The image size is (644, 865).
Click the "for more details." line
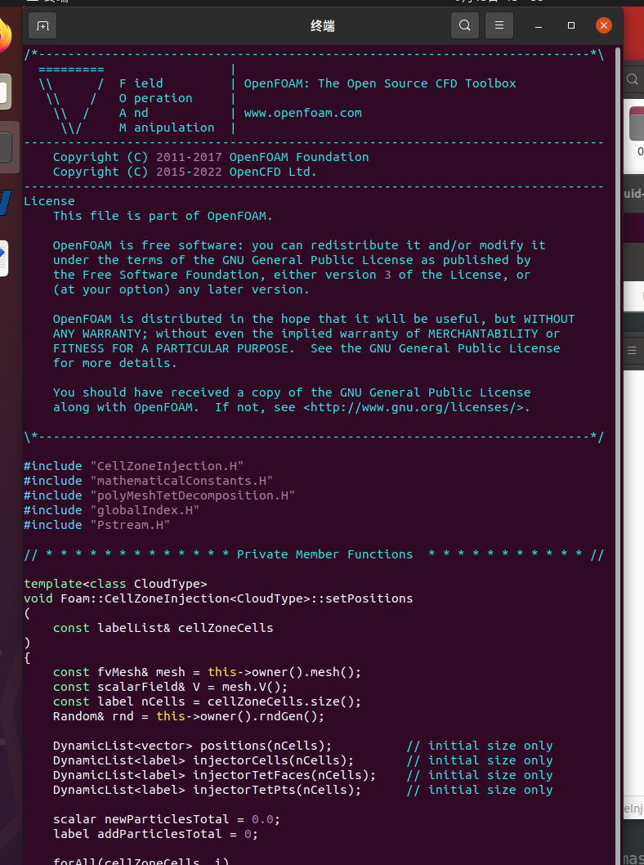114,364
